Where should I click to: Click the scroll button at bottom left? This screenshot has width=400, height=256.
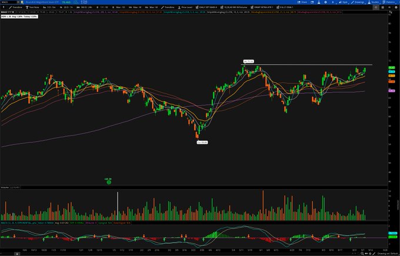[16, 254]
